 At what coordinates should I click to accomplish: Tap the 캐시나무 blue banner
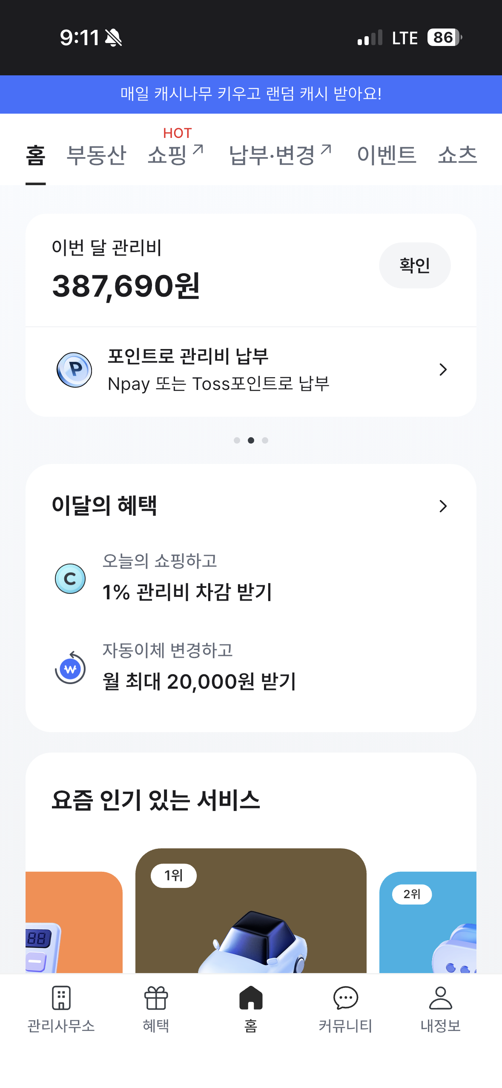click(x=251, y=94)
